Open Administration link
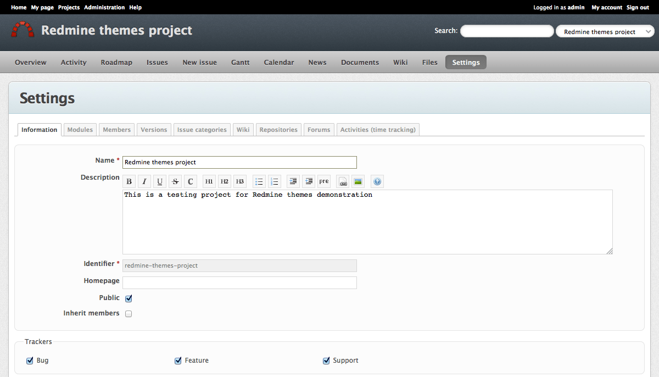Image resolution: width=659 pixels, height=377 pixels. pos(104,8)
